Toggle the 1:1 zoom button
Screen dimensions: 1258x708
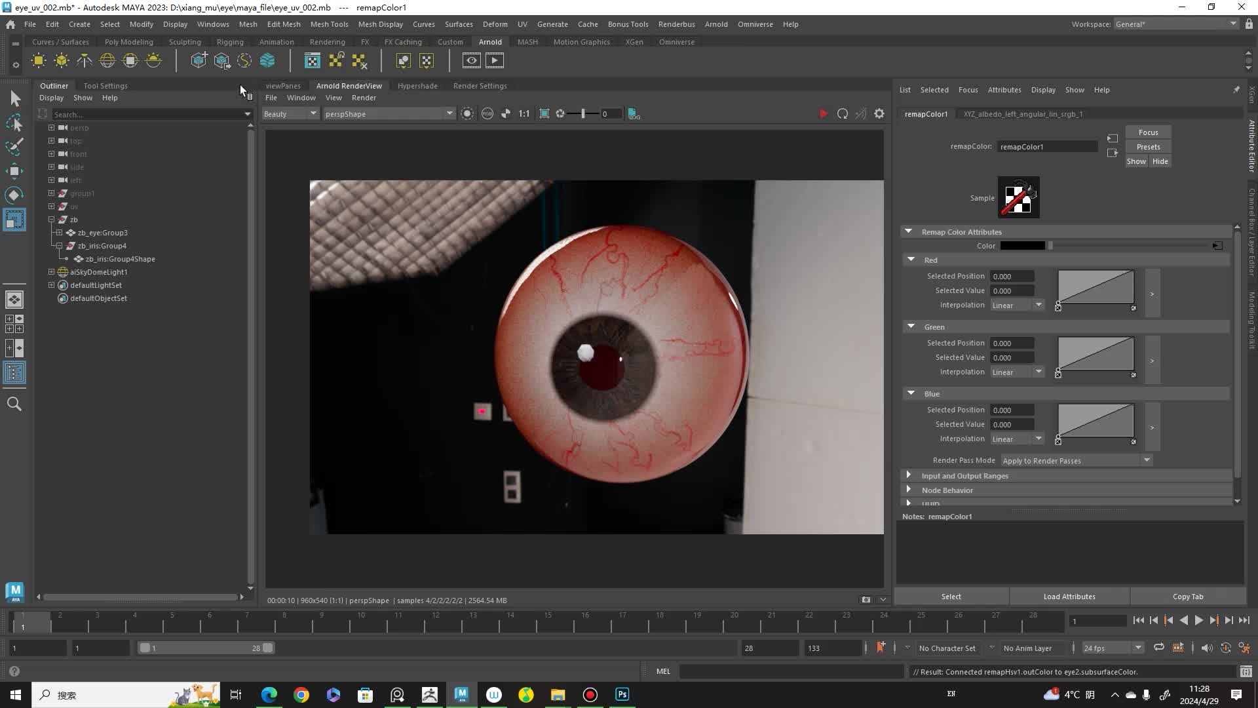(524, 114)
